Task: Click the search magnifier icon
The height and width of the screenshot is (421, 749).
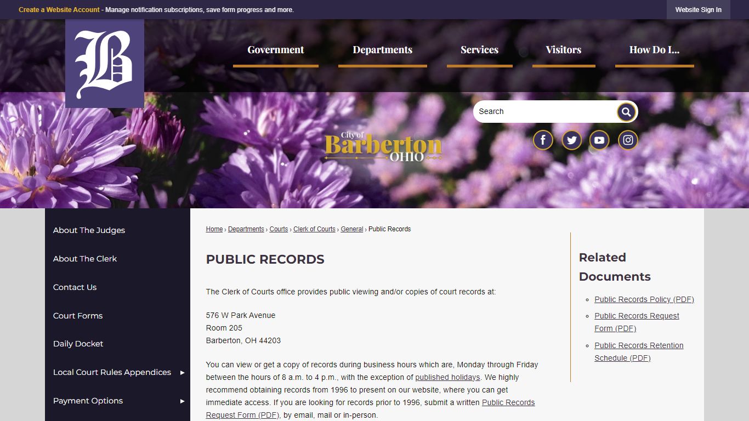Action: 626,112
